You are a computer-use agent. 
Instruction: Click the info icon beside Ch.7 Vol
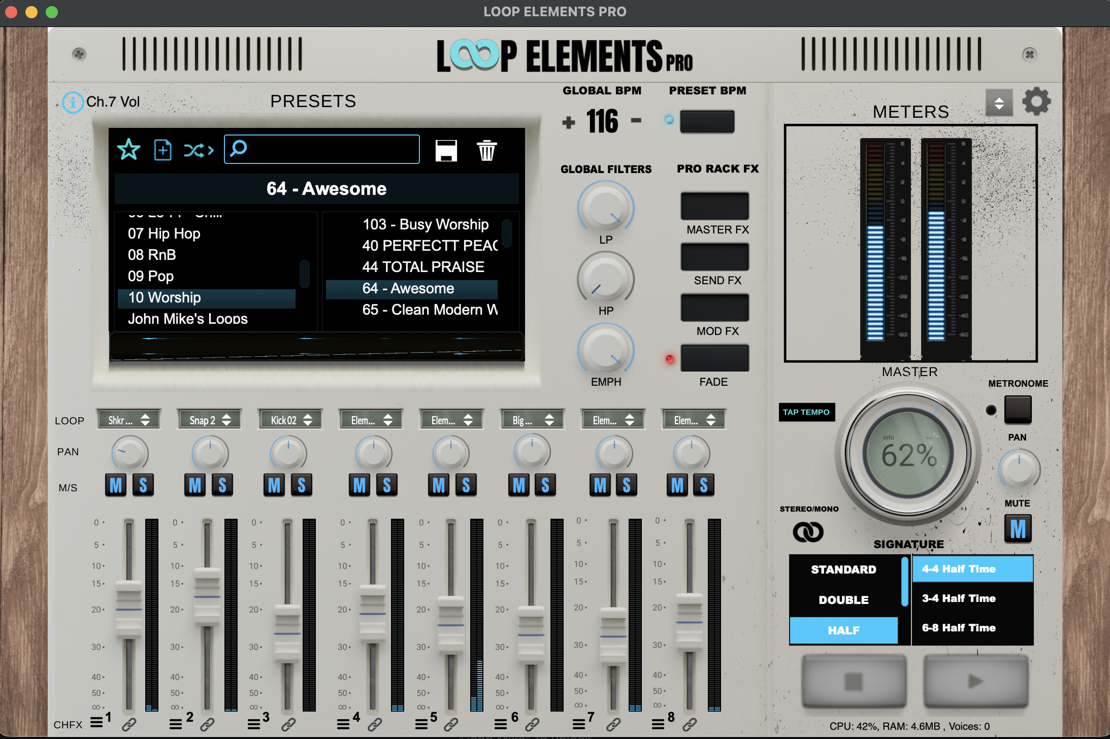pyautogui.click(x=73, y=103)
